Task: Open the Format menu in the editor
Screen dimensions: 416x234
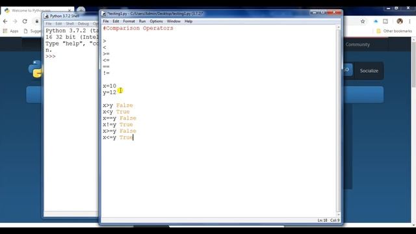Action: tap(129, 21)
